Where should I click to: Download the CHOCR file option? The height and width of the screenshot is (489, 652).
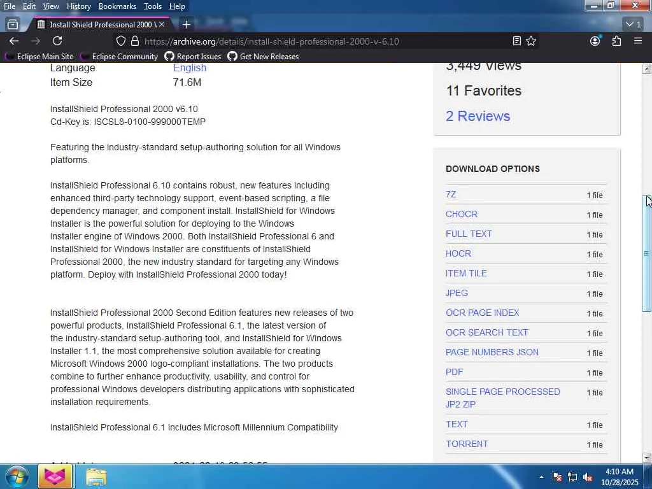[x=462, y=214]
